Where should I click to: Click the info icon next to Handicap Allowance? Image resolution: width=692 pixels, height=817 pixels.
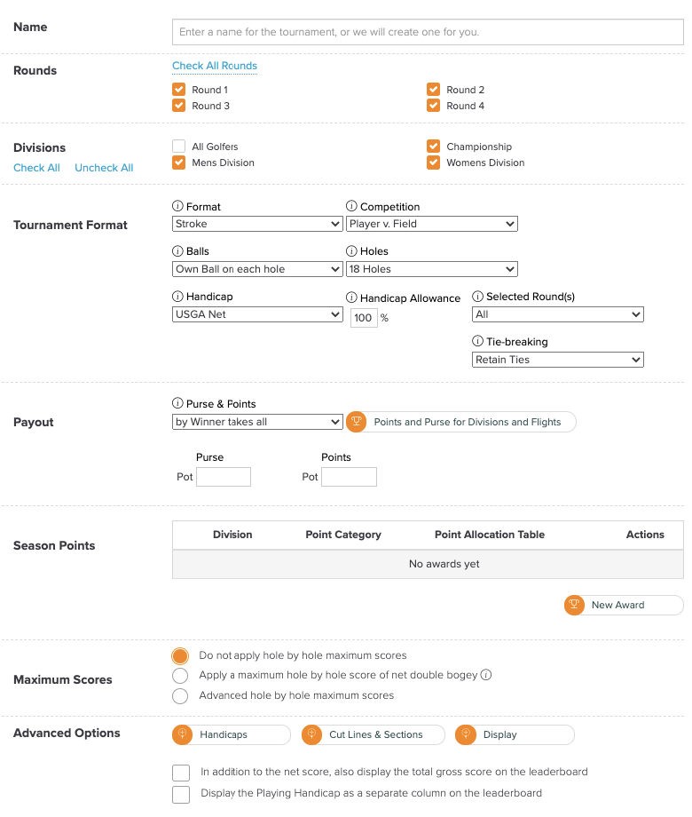click(x=353, y=297)
